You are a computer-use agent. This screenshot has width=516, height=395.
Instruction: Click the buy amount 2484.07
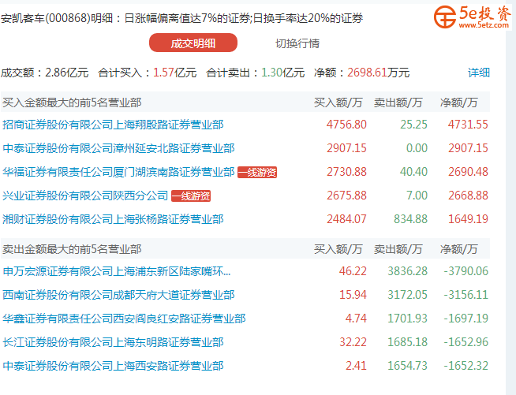346,219
